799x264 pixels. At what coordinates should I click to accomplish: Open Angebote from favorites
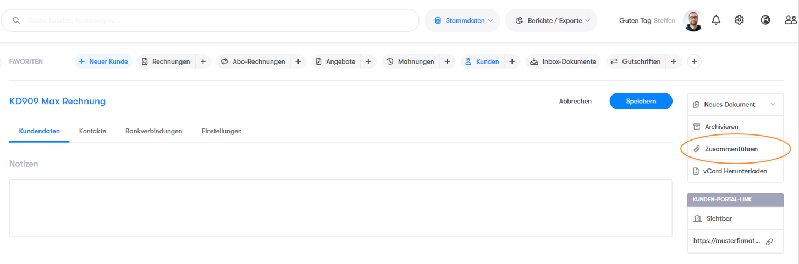pos(335,61)
